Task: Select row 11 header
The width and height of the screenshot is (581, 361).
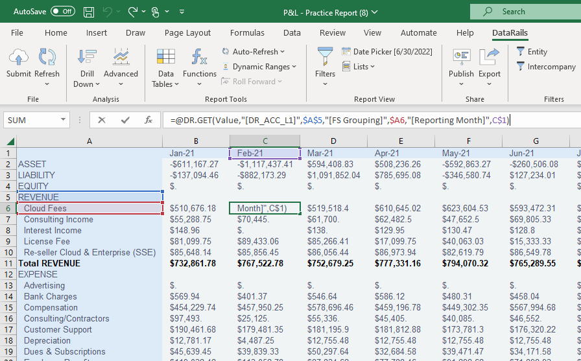Action: [8, 264]
